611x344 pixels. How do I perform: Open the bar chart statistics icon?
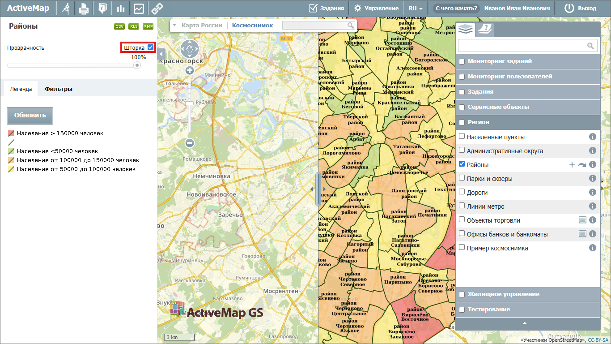[120, 9]
